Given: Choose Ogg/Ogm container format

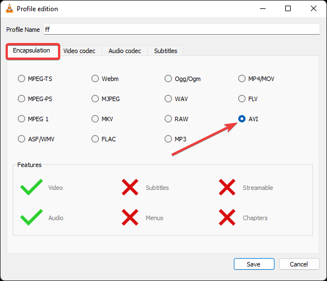Looking at the screenshot, I should pos(168,79).
